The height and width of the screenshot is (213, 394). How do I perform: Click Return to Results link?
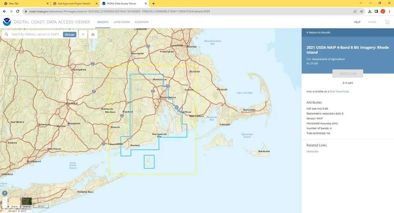[318, 33]
